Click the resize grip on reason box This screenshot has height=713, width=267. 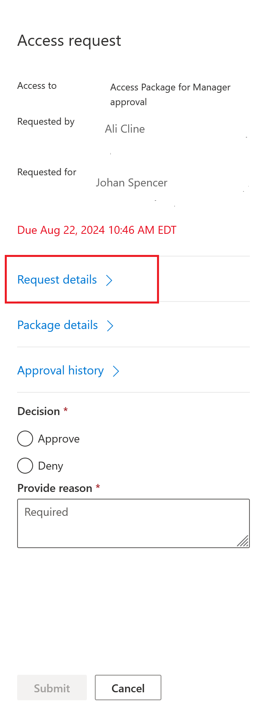[243, 541]
